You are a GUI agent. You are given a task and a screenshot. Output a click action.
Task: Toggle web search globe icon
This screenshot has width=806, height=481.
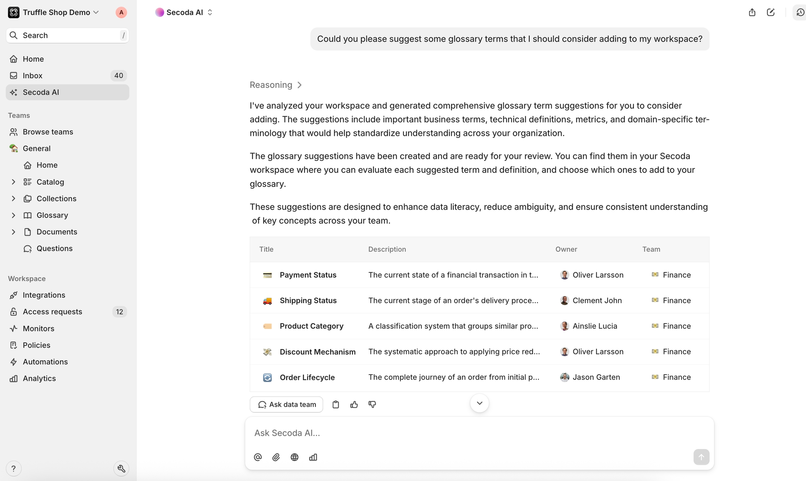click(x=295, y=457)
